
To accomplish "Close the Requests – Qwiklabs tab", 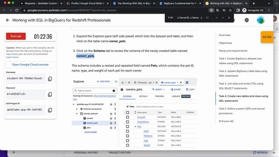I will click(61, 3).
